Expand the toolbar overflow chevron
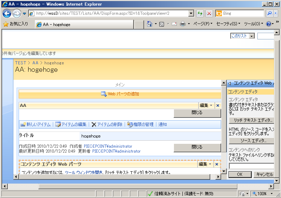 pyautogui.click(x=277, y=22)
